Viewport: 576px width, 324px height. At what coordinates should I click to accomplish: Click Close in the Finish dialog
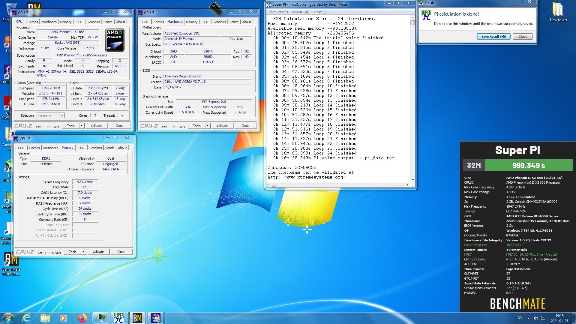[523, 37]
